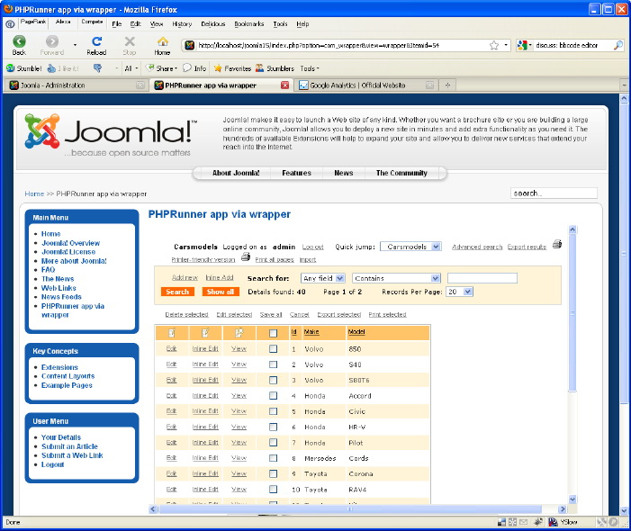
Task: Click printer icon next to Export results
Action: pos(556,244)
